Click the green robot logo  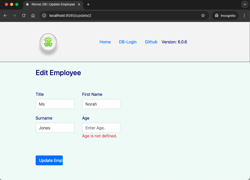click(x=48, y=42)
